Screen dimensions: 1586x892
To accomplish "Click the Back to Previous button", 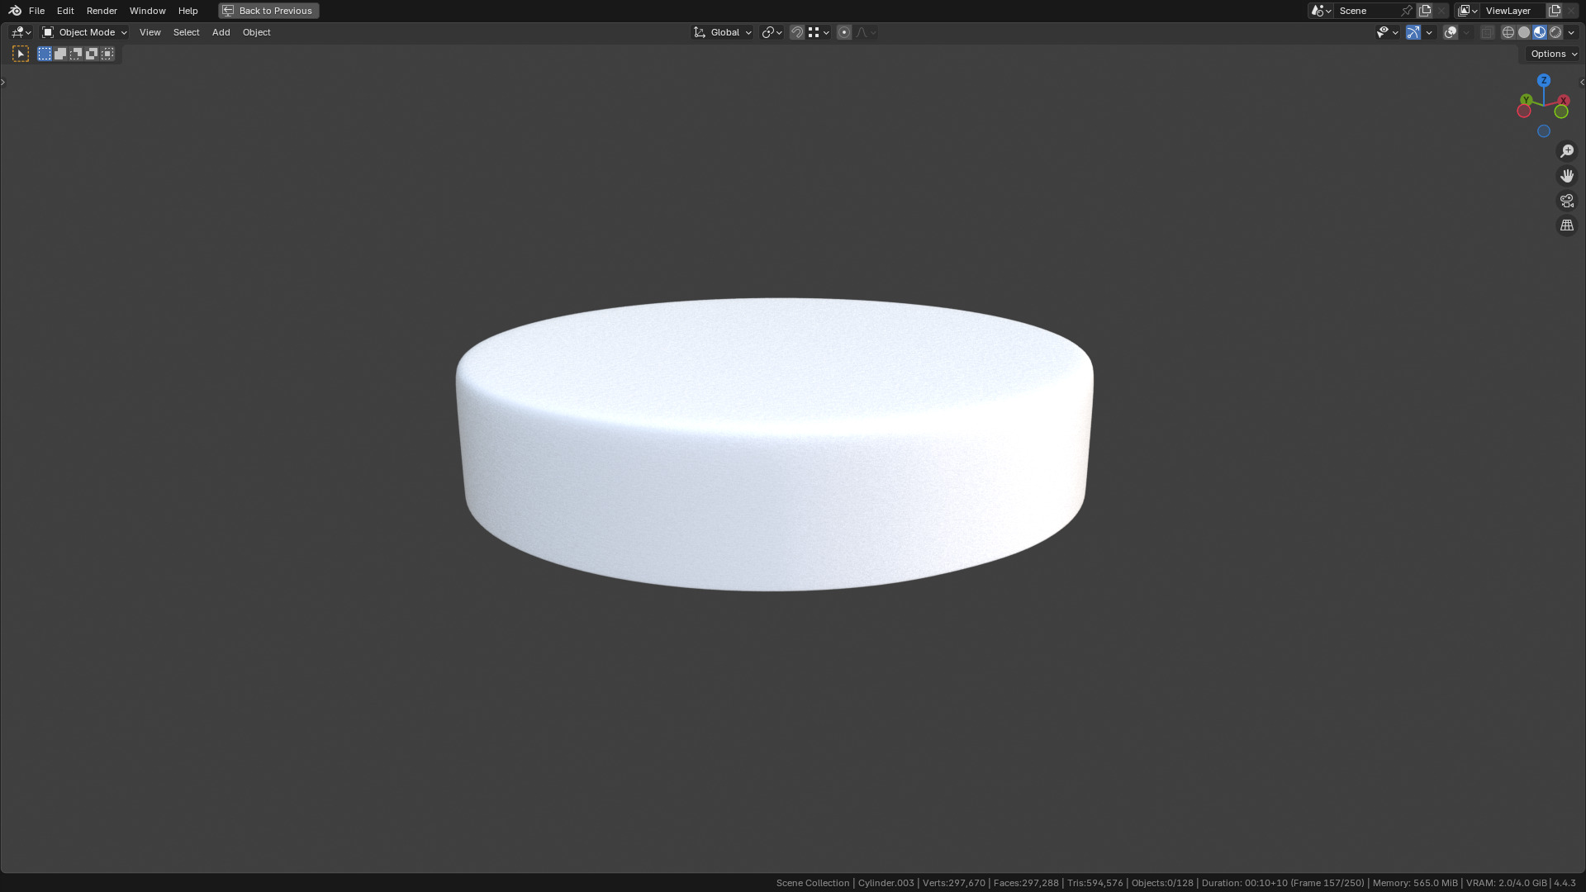I will coord(268,11).
